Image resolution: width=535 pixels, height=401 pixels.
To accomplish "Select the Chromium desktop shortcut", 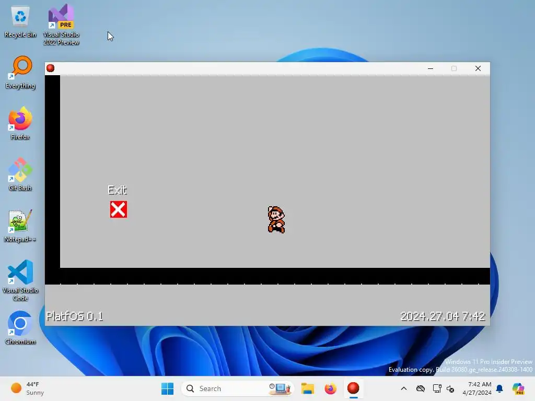I will [20, 328].
